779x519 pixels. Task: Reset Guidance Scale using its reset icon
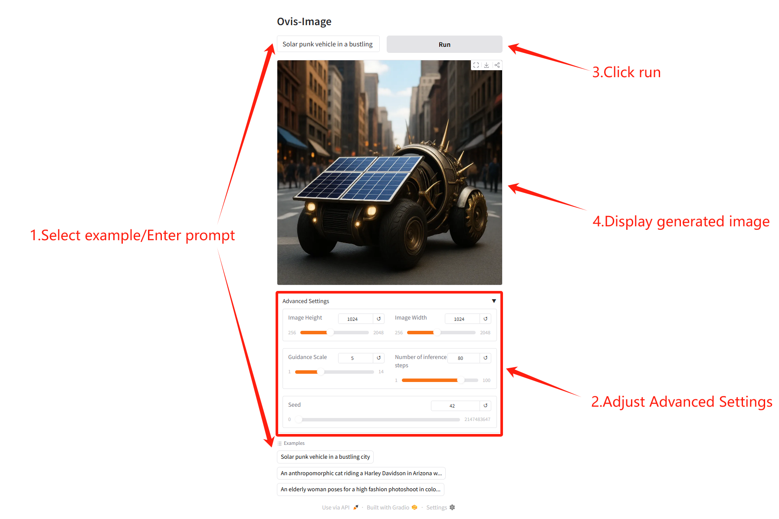(379, 358)
